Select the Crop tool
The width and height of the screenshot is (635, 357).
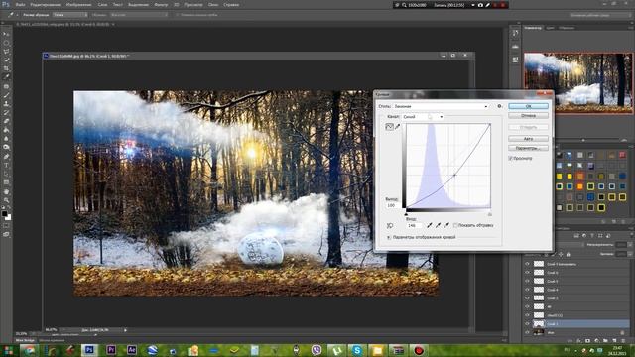(6, 68)
